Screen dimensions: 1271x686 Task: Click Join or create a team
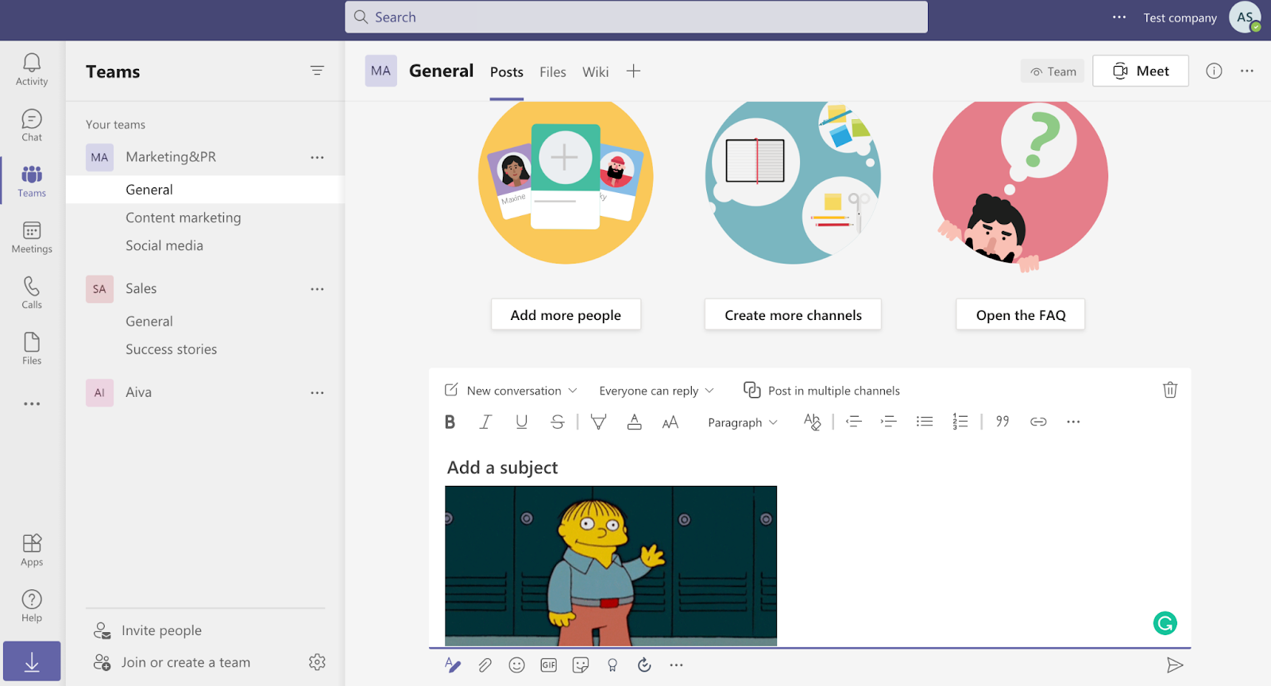[172, 662]
